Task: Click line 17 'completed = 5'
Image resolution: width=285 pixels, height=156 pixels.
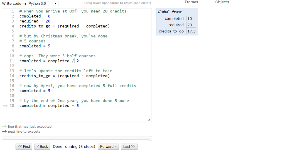Action: 35,91
